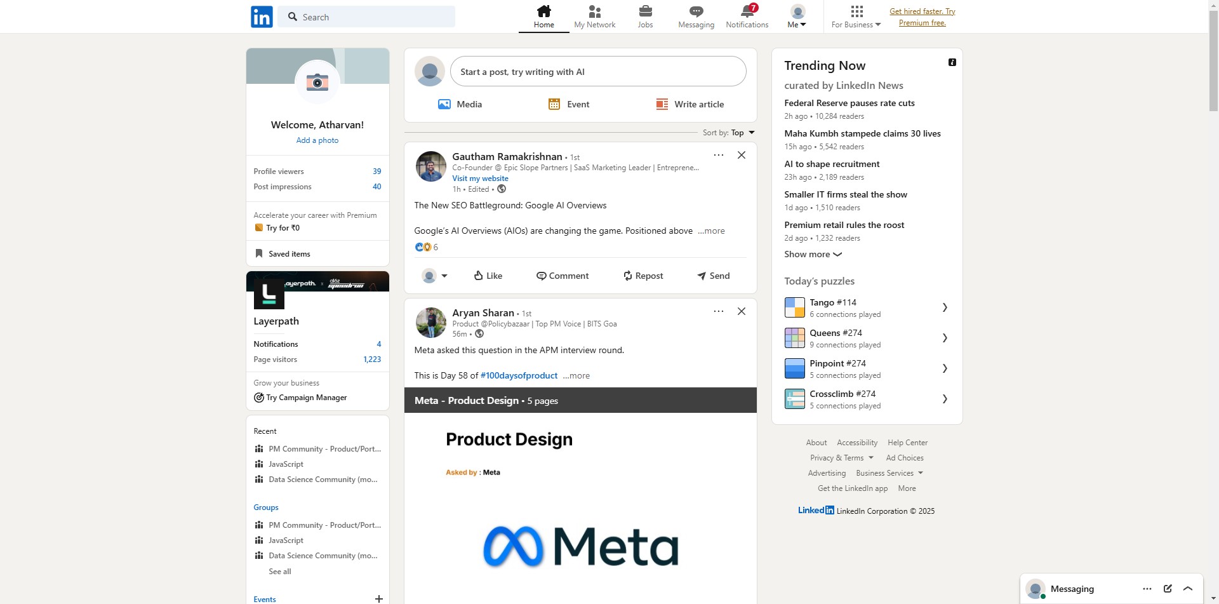Like Gautham Ramakrishnan's post
1219x604 pixels.
[488, 276]
